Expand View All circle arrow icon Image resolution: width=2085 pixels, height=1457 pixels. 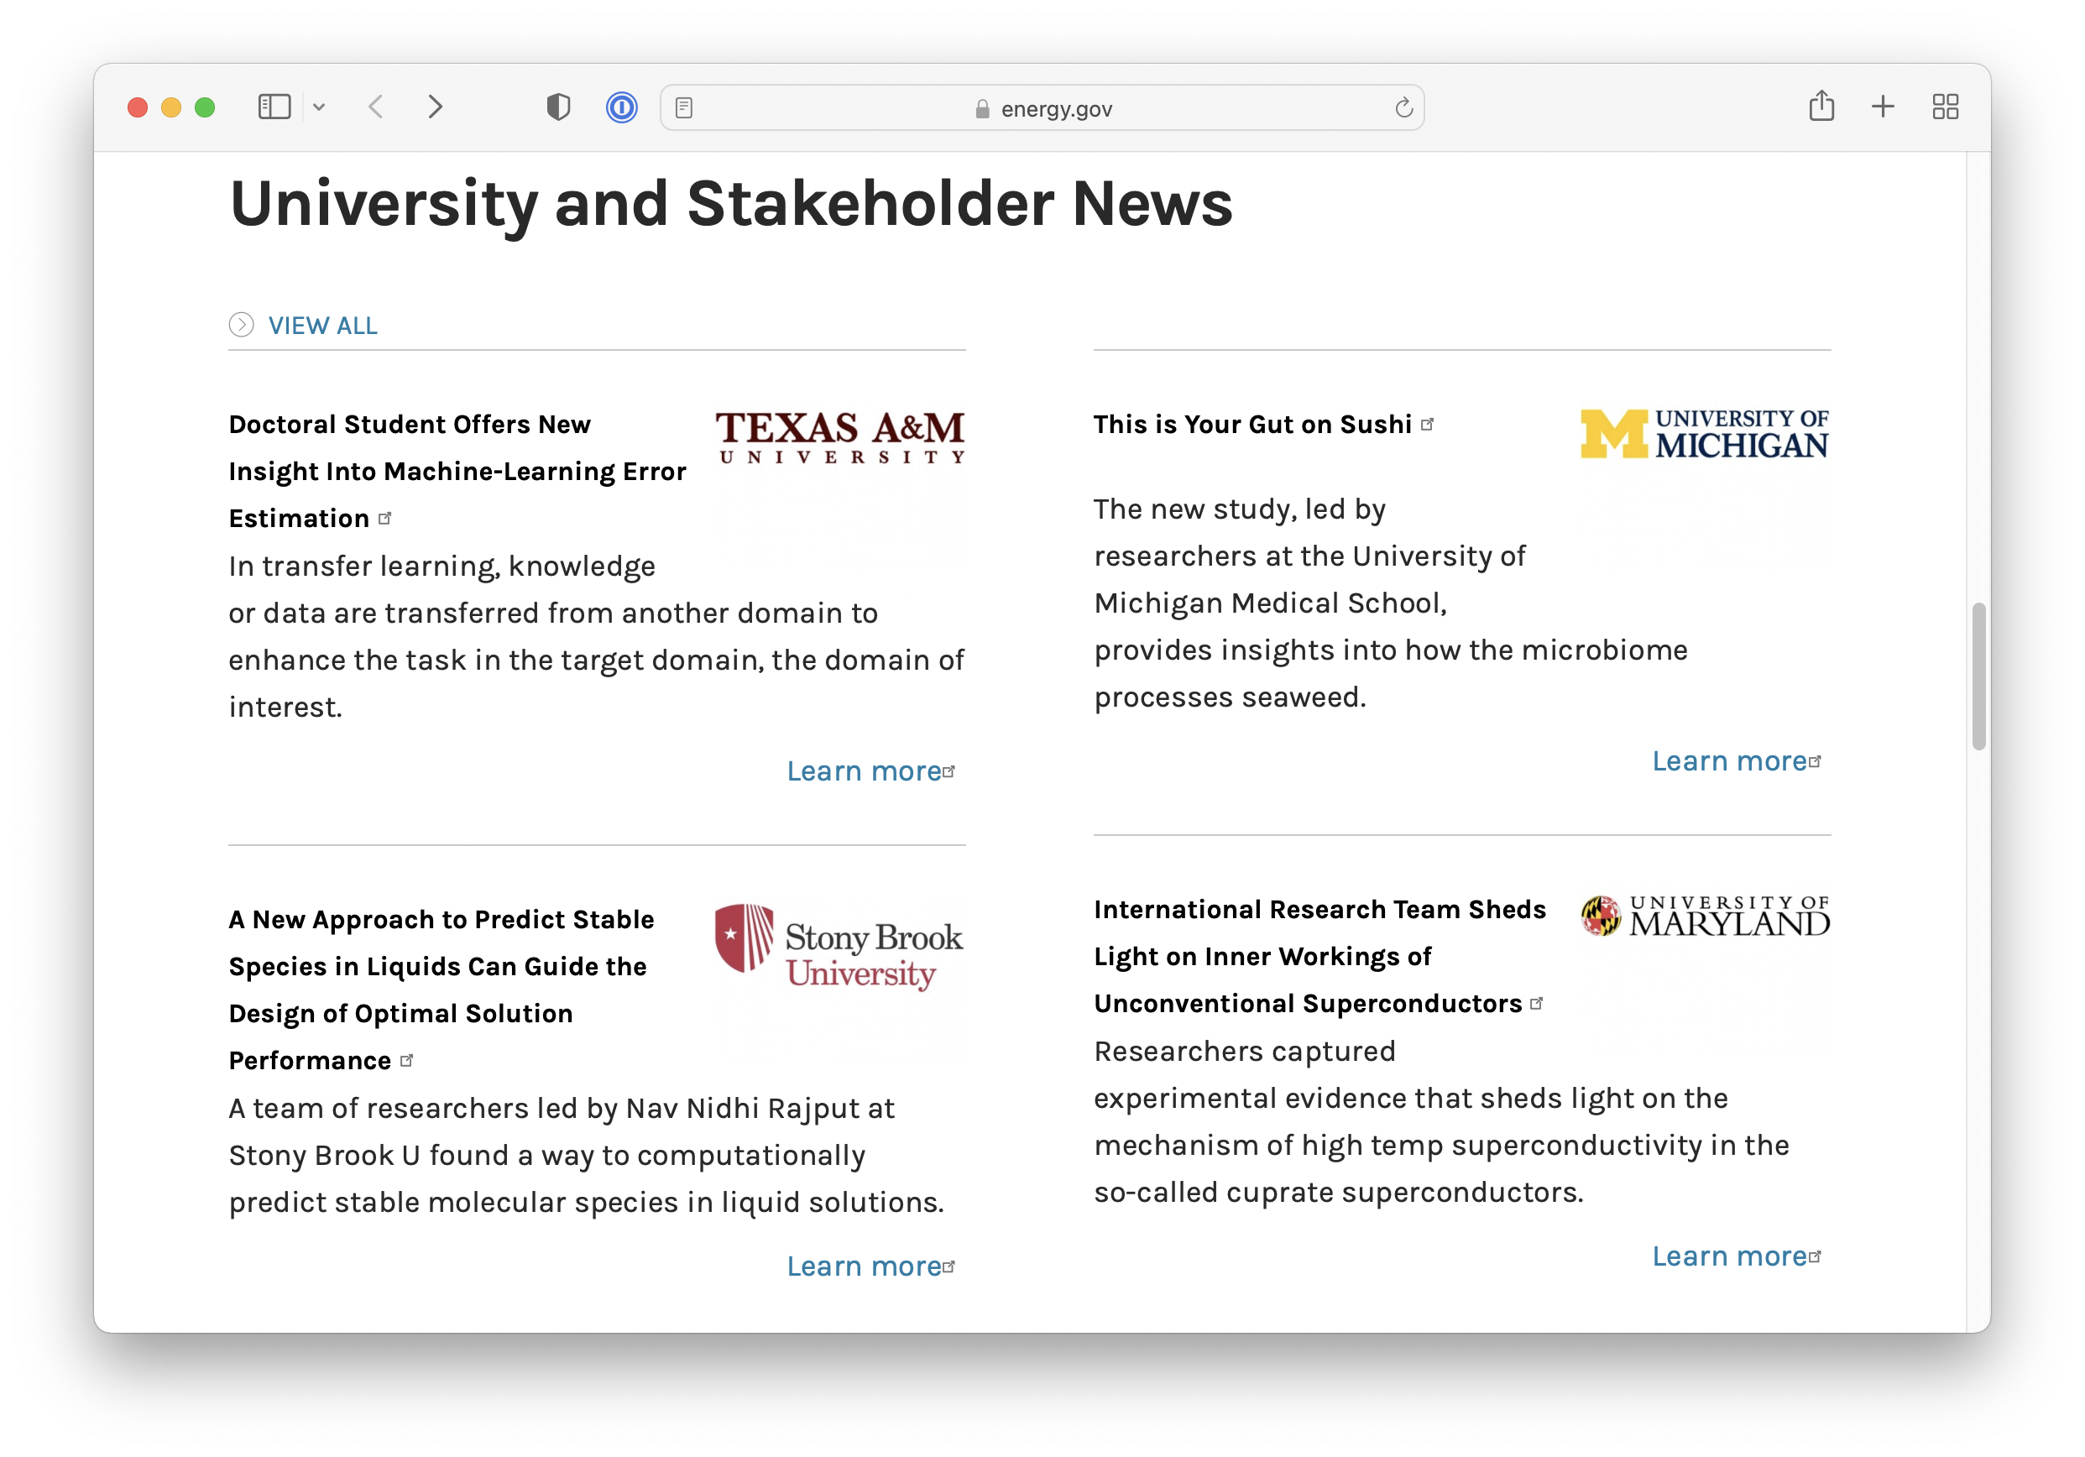point(242,324)
